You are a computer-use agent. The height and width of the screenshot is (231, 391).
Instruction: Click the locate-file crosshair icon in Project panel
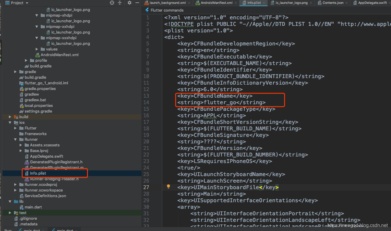coord(112,3)
